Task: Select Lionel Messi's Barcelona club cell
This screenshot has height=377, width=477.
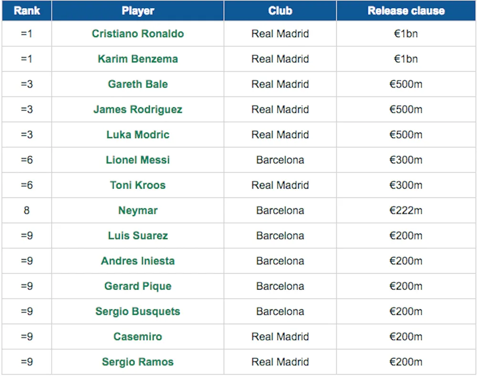Action: (x=280, y=160)
